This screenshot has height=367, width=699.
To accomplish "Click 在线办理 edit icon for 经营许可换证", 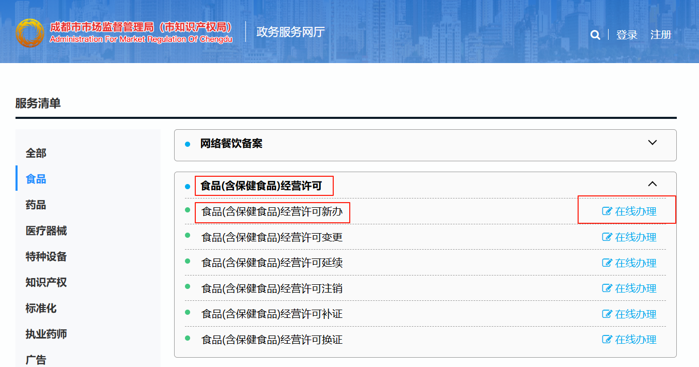I will (607, 340).
